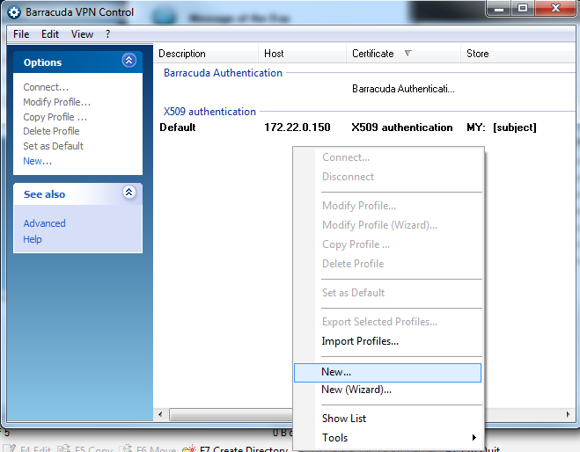
Task: Collapse the See also panel chevron
Action: coord(129,193)
